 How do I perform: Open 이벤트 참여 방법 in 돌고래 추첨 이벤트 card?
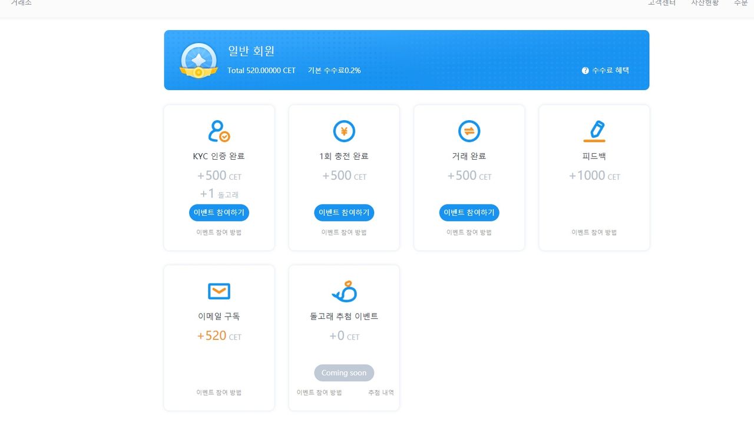click(319, 392)
